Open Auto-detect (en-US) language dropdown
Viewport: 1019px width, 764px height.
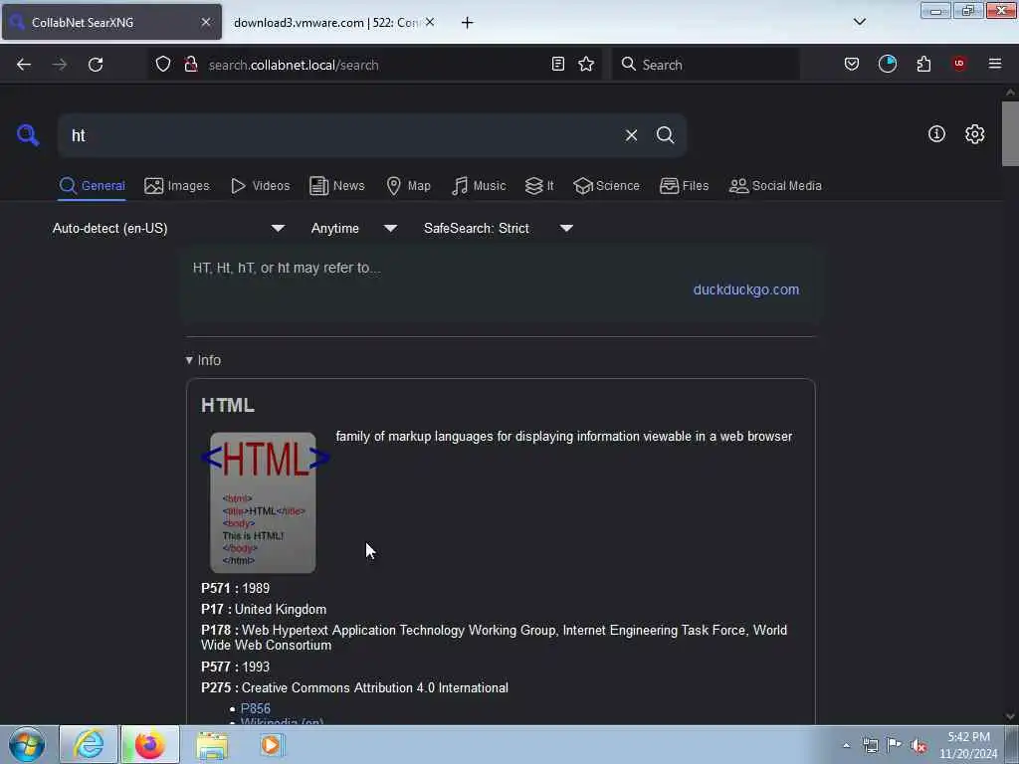[168, 228]
